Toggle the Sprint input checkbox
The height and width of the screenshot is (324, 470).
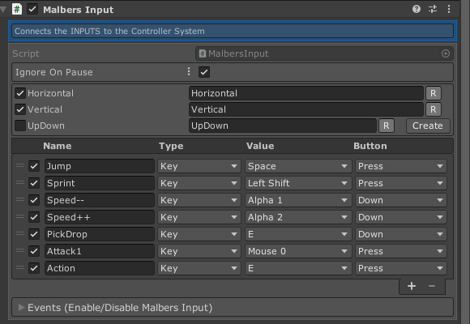point(34,183)
